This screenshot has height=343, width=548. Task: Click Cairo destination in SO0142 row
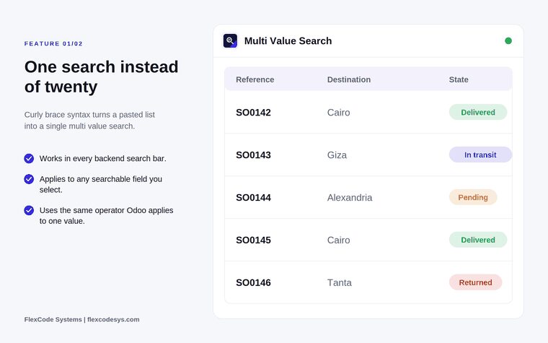click(x=338, y=113)
